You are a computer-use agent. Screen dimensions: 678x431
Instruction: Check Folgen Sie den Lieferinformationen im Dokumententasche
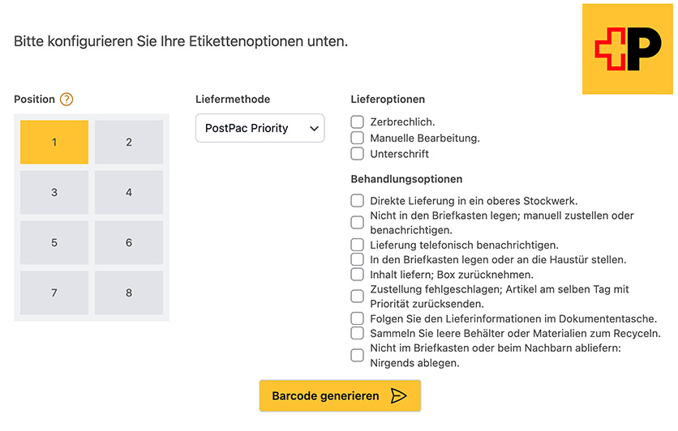(357, 318)
